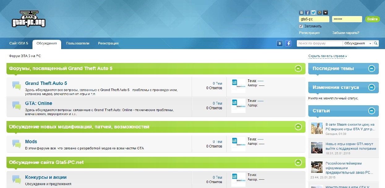This screenshot has height=188, width=385.
Task: Sign in with the Facebook icon above the login field
Action: click(x=307, y=13)
